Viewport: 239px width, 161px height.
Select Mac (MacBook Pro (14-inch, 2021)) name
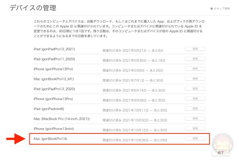(62, 119)
